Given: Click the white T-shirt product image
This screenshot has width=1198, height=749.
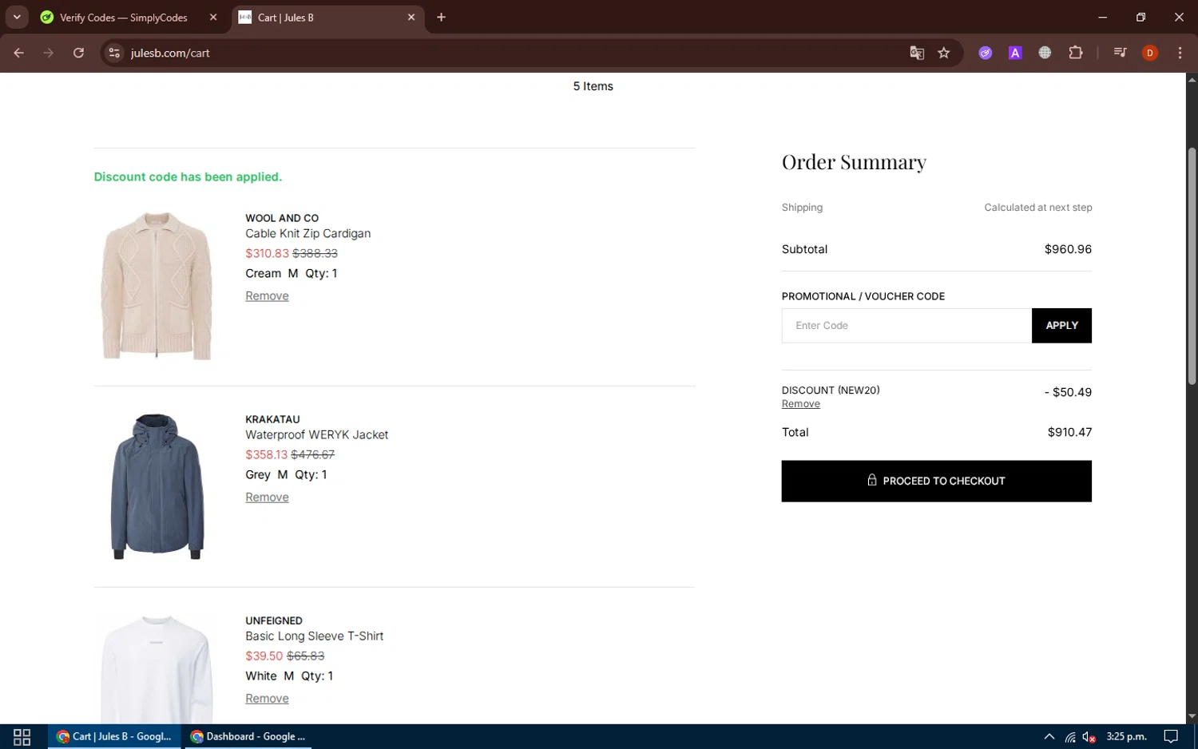Looking at the screenshot, I should click(x=157, y=669).
